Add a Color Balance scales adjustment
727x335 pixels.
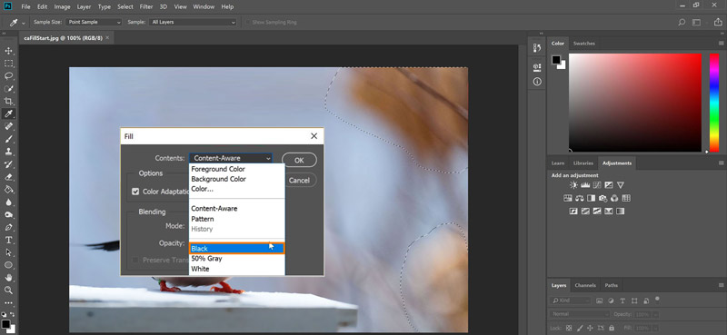point(580,198)
